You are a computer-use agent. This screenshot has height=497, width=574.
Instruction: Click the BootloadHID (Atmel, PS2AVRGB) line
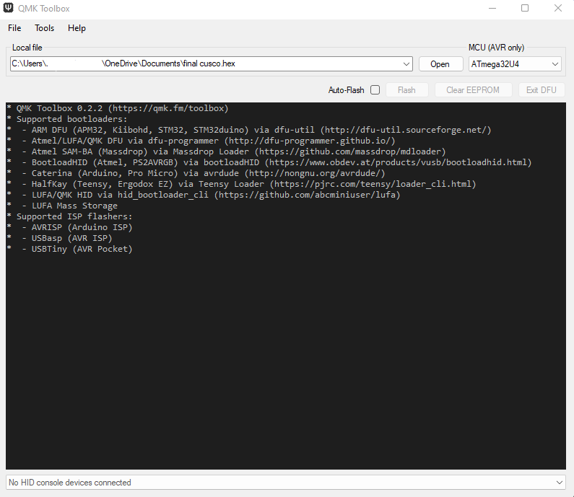(269, 162)
